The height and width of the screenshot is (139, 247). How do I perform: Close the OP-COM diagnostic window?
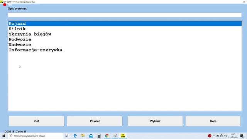tap(244, 2)
